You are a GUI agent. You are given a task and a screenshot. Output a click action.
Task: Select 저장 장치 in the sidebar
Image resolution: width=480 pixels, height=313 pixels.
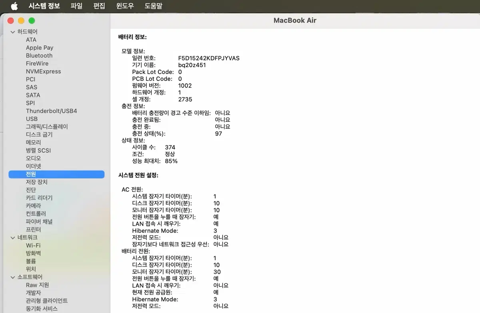click(36, 182)
